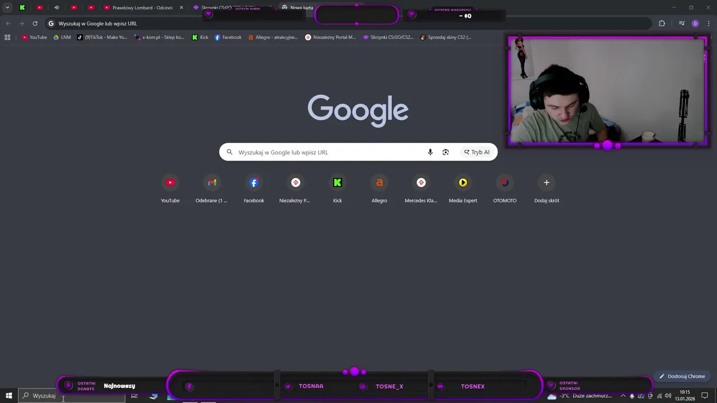Expand the tab search dropdown arrow
The width and height of the screenshot is (717, 403).
[7, 8]
